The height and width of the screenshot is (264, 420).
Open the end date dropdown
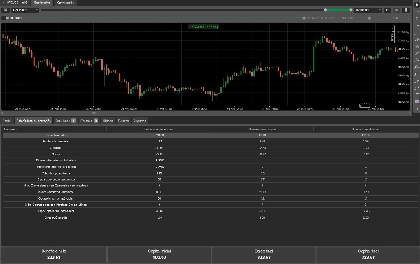point(367,10)
